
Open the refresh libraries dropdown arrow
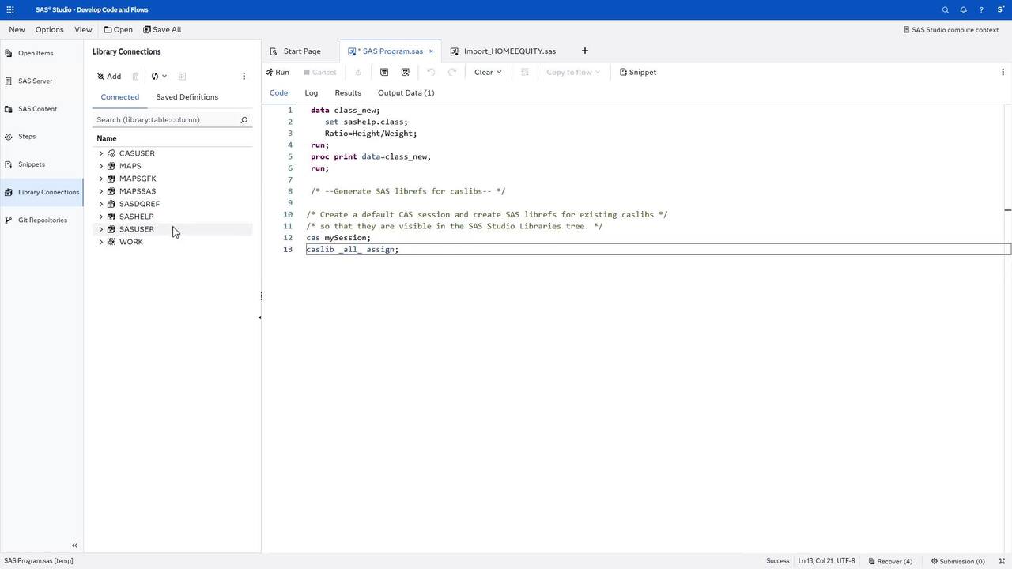[x=164, y=77]
